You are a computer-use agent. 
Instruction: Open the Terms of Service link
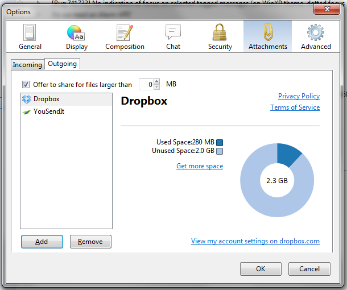point(295,107)
